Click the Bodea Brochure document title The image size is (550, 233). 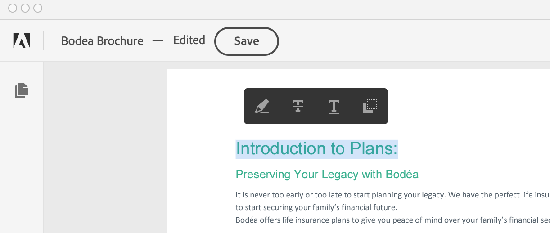click(x=102, y=41)
